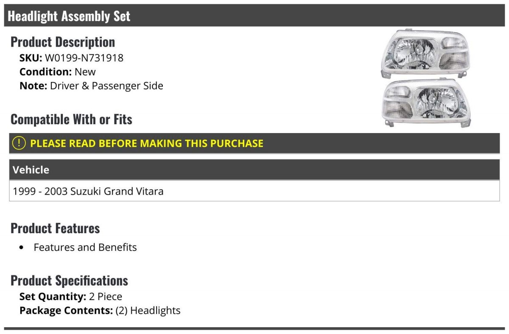Select the "Headlight Assembly Set" title bar
The height and width of the screenshot is (334, 509).
[x=69, y=16]
